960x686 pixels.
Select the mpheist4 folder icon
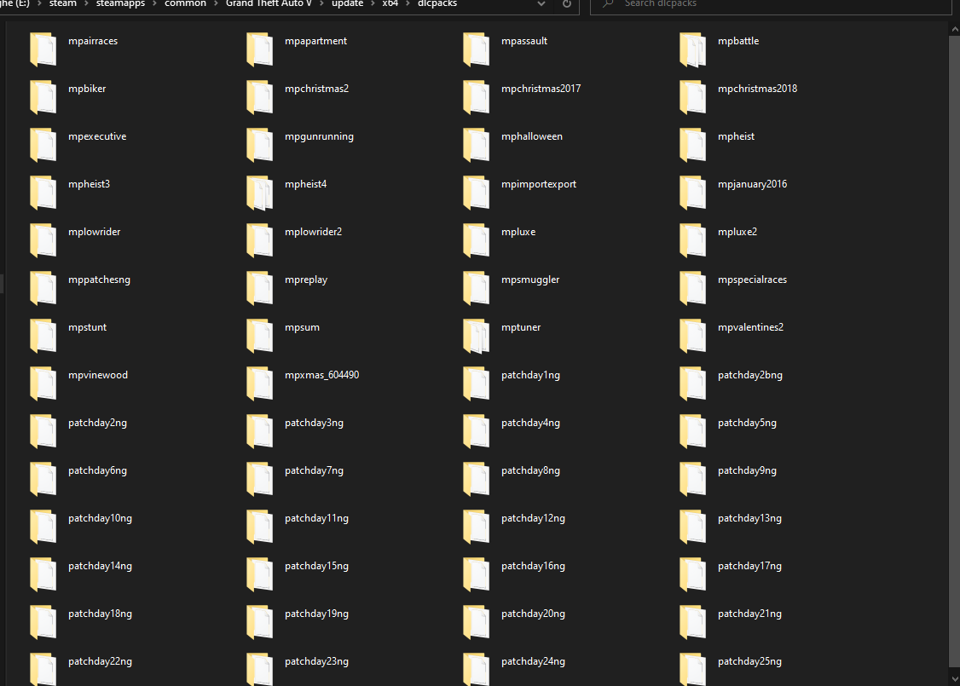pos(259,192)
